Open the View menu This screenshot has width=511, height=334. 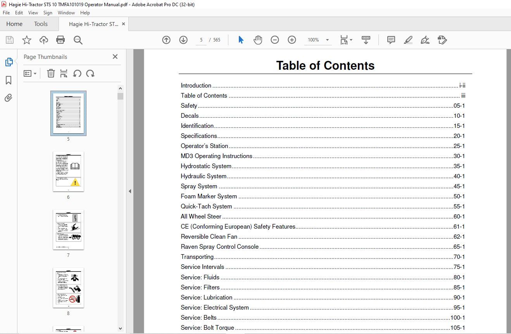33,13
